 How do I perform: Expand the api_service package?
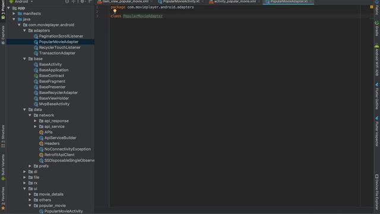(36, 127)
